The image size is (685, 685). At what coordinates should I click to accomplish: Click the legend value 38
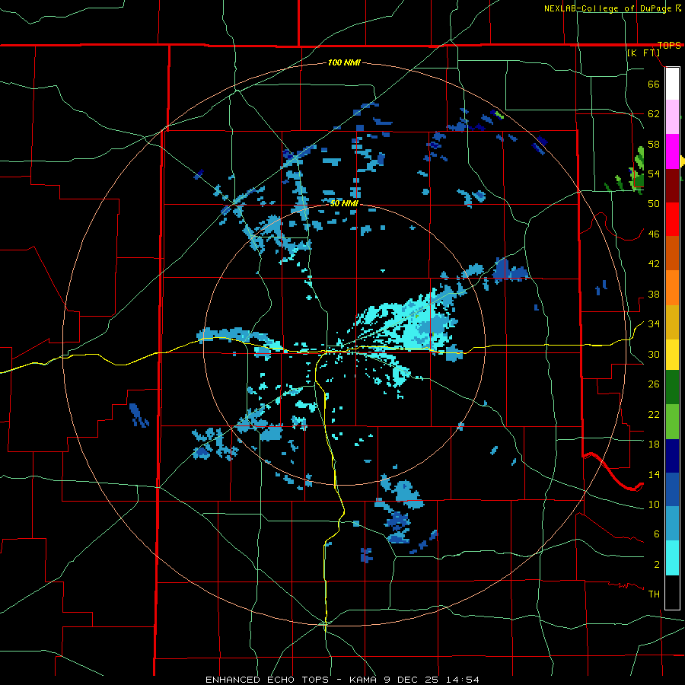pos(654,294)
